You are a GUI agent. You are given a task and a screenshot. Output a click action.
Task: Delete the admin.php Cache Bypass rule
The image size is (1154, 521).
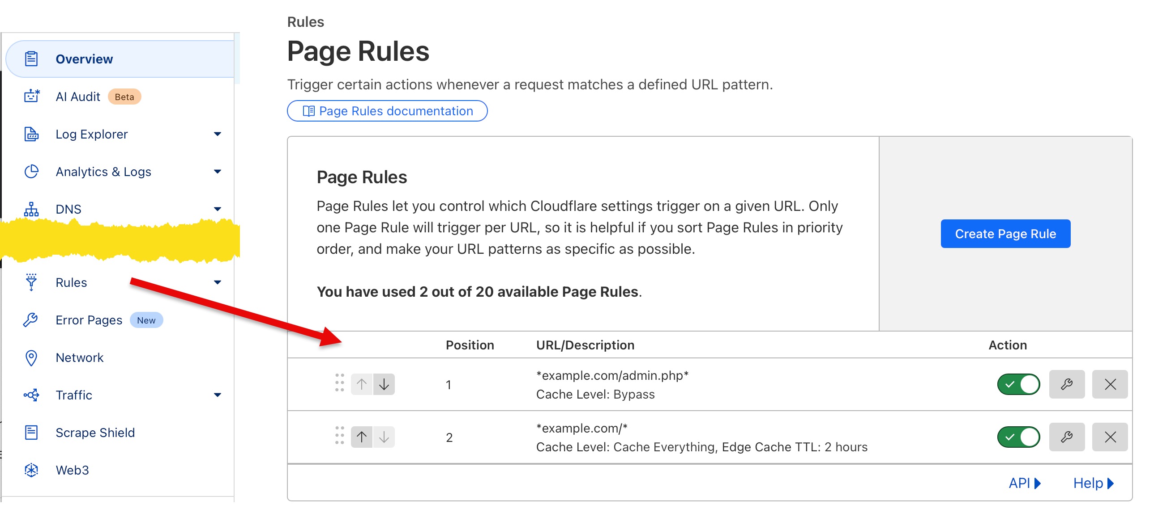click(x=1110, y=384)
